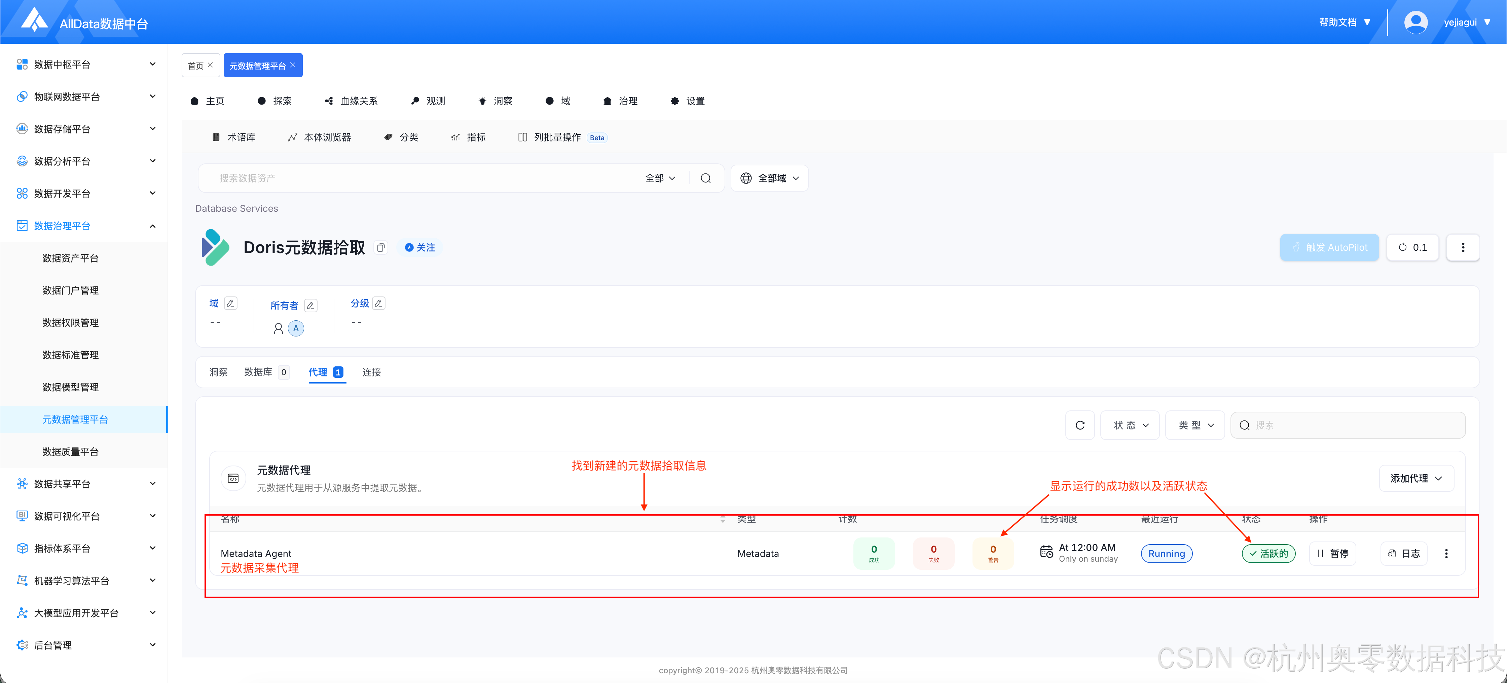The height and width of the screenshot is (683, 1507).
Task: Click the user avatar icon in header
Action: coord(1415,22)
